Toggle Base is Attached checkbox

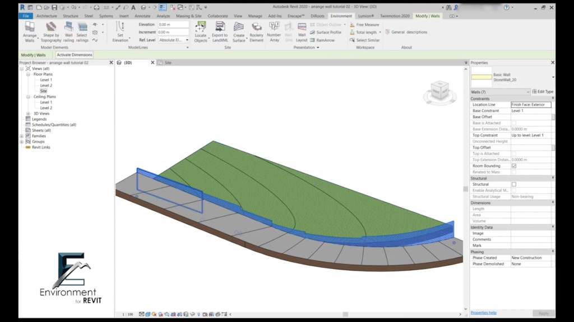tap(514, 123)
